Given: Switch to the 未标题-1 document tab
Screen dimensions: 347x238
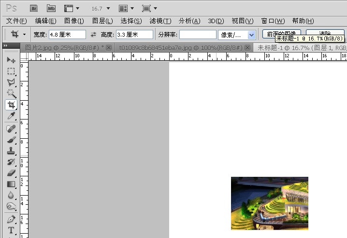Looking at the screenshot, I should (301, 48).
